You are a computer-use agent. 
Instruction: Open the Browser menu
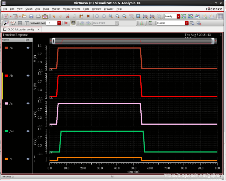coord(109,9)
